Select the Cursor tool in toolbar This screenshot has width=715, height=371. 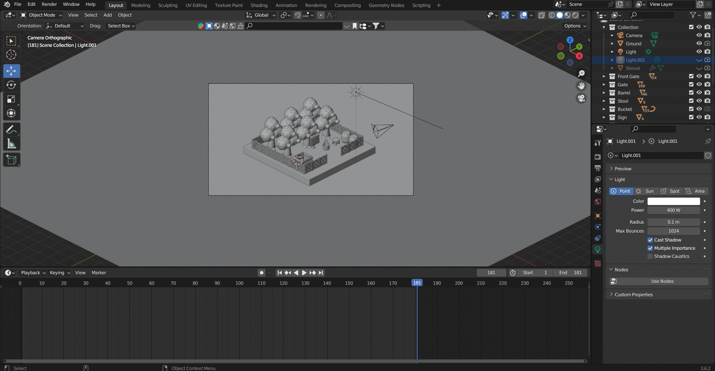[x=11, y=55]
